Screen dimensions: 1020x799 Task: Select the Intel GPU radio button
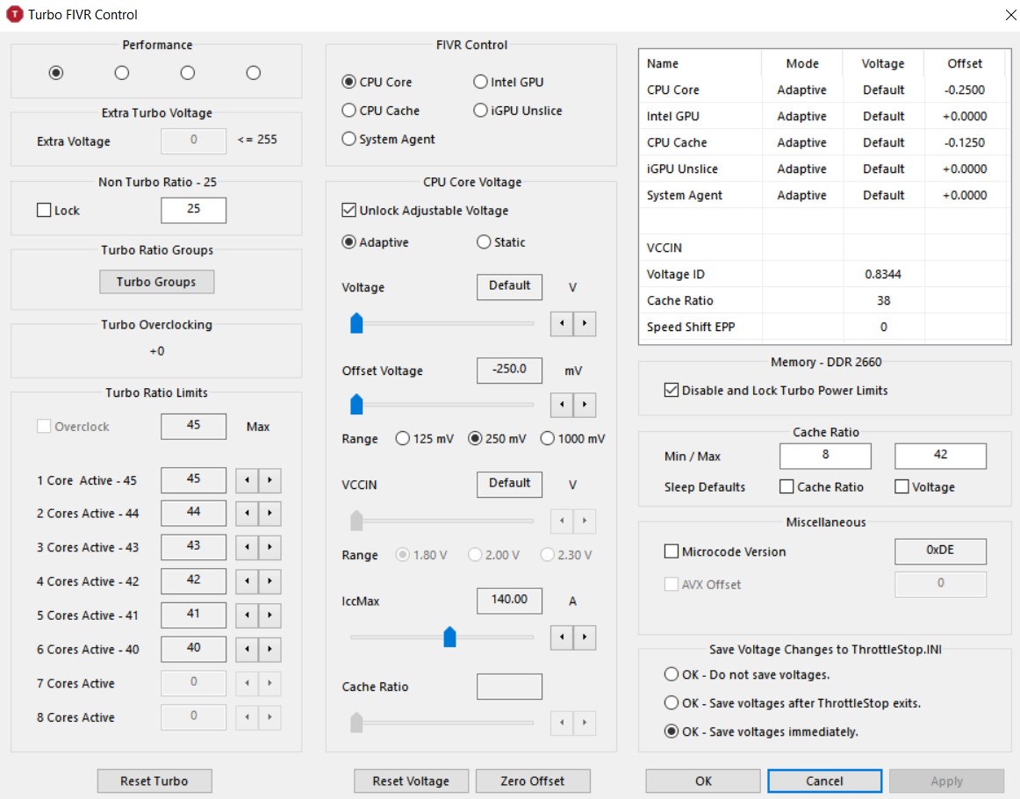pyautogui.click(x=480, y=82)
